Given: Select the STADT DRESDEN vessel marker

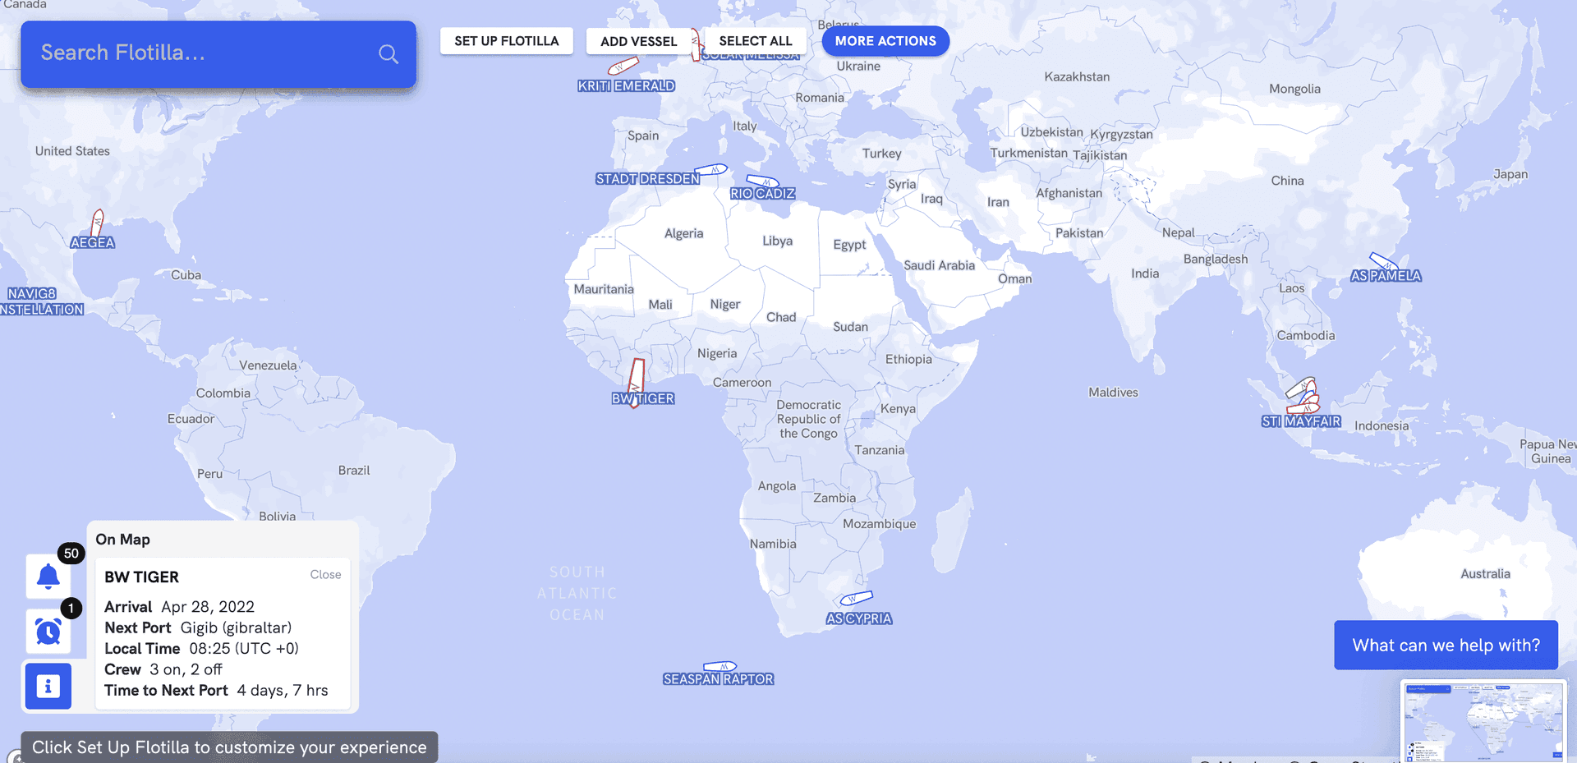Looking at the screenshot, I should (711, 170).
